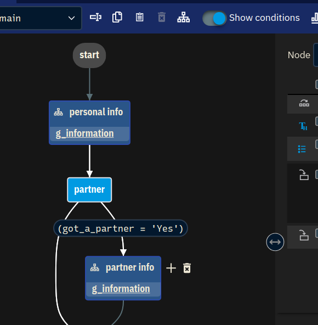Click the hierarchy layout icon in toolbar
This screenshot has width=318, height=325.
(184, 17)
